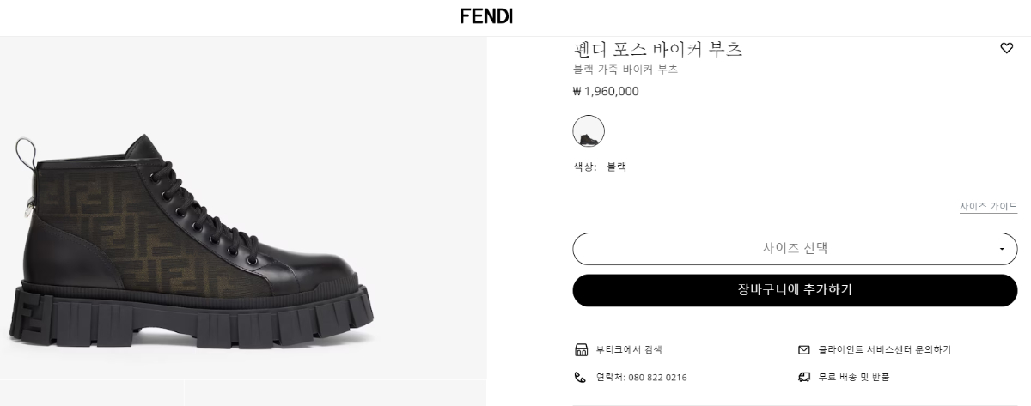Click the 연락처 080 822 0216 phone number

point(641,378)
